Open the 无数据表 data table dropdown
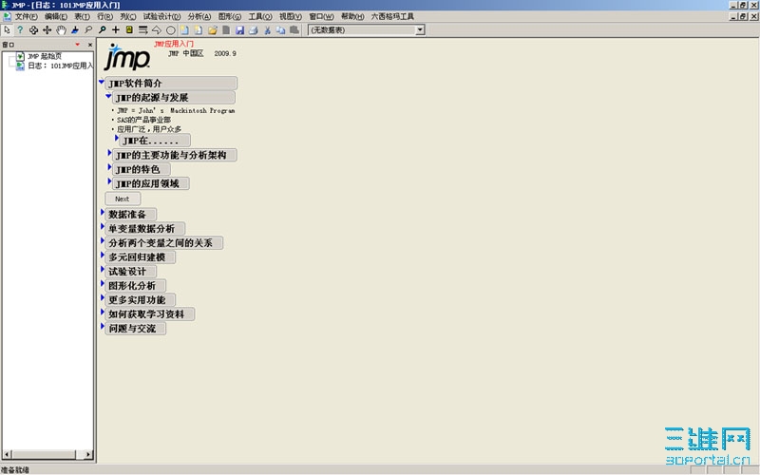This screenshot has height=475, width=760. click(420, 30)
